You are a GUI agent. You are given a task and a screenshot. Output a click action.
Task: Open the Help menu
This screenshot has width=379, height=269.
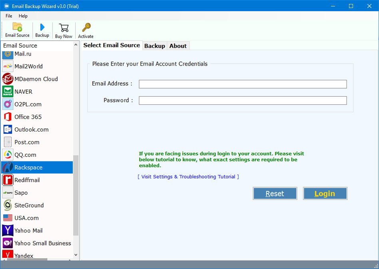click(x=23, y=16)
